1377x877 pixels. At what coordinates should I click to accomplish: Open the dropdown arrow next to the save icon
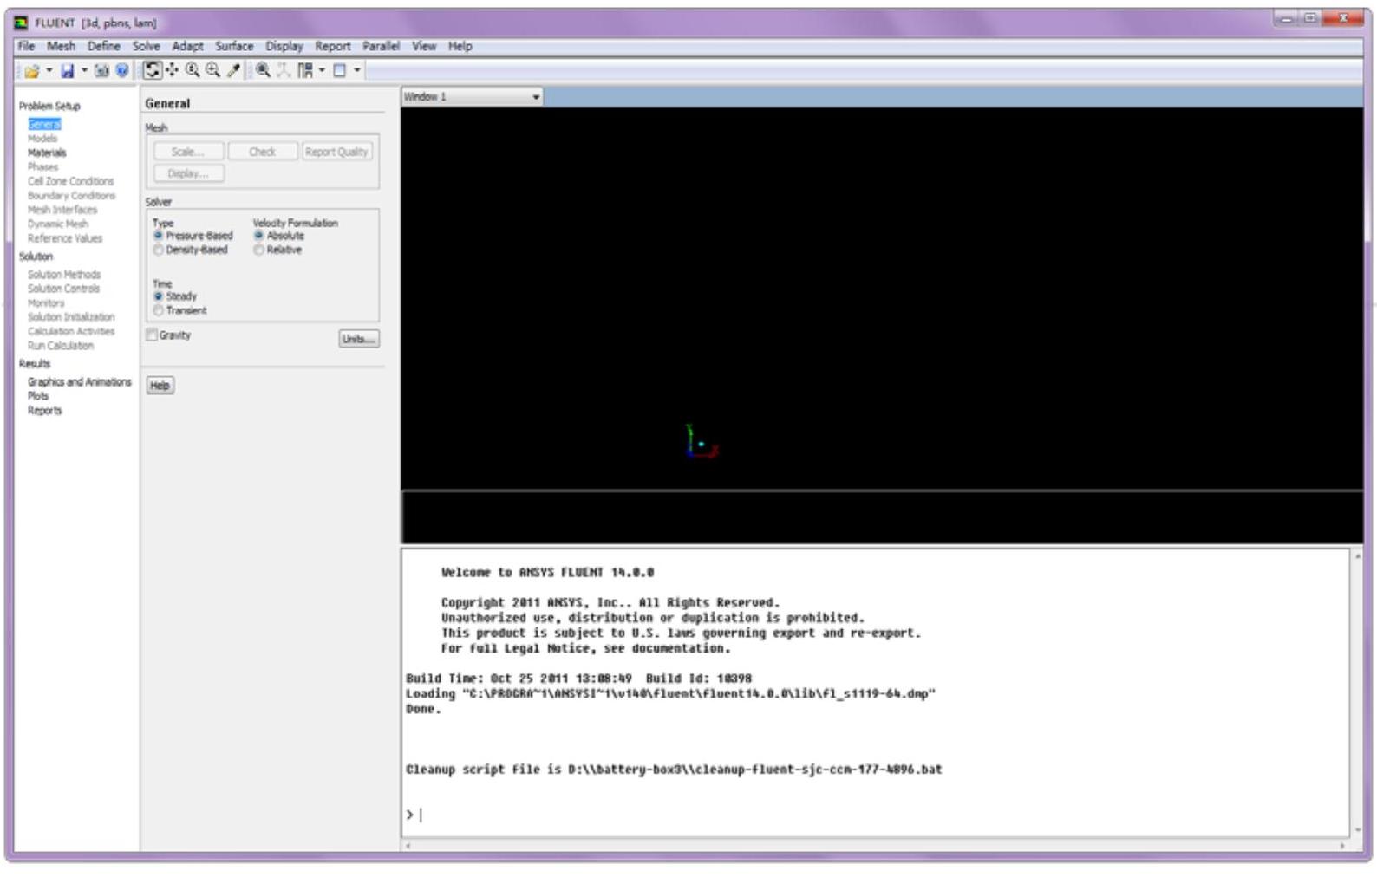tap(84, 71)
